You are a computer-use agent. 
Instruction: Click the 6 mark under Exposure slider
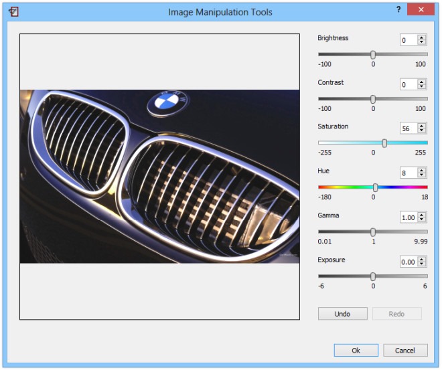pos(425,286)
